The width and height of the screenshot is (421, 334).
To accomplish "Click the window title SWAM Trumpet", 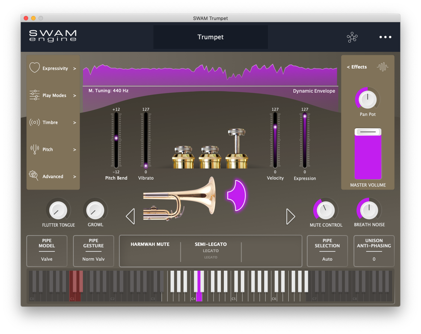I will pyautogui.click(x=210, y=18).
